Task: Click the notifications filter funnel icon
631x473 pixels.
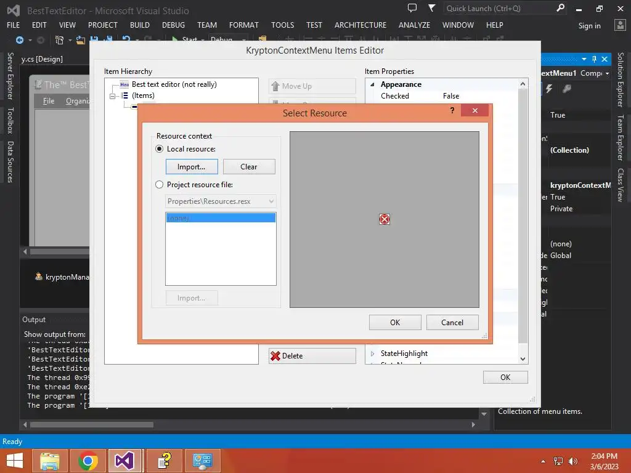Action: coord(431,8)
